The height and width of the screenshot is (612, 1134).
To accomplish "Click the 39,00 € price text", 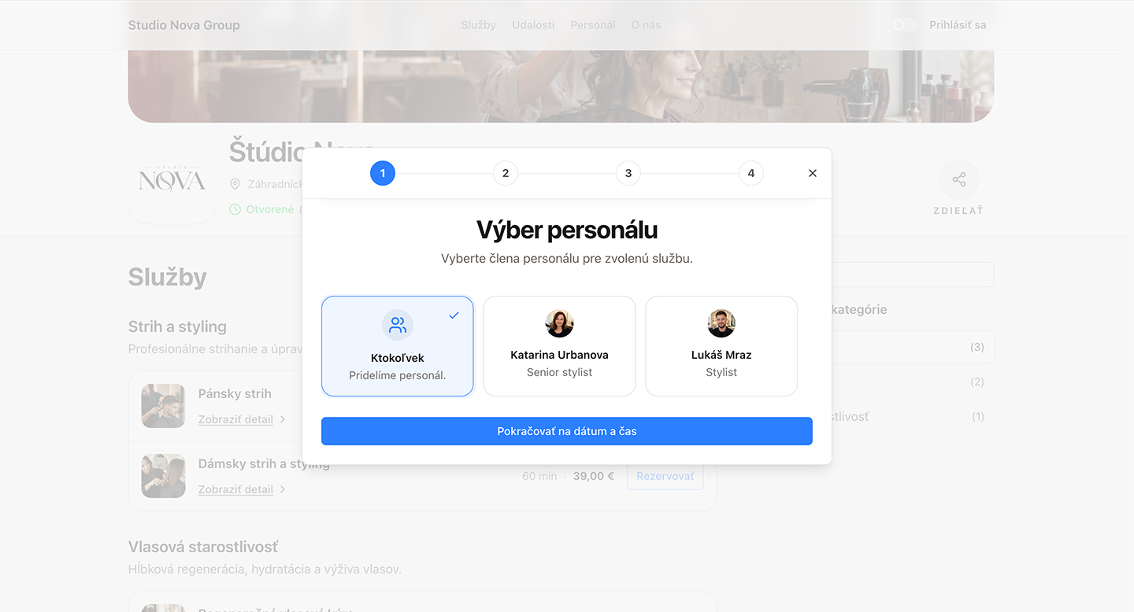I will (594, 476).
